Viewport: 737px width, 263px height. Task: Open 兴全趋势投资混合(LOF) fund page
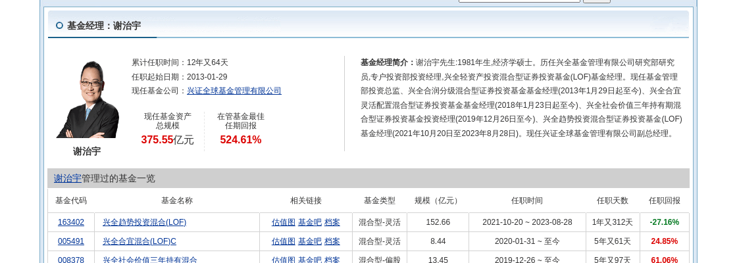pos(144,222)
